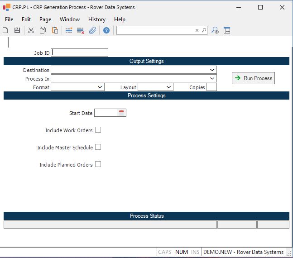Check the Include Planned Orders box
The width and height of the screenshot is (293, 258).
pyautogui.click(x=98, y=164)
